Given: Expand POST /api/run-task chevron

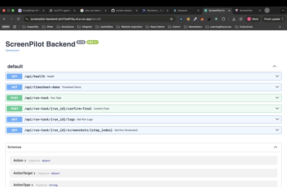Looking at the screenshot, I should [x=277, y=98].
